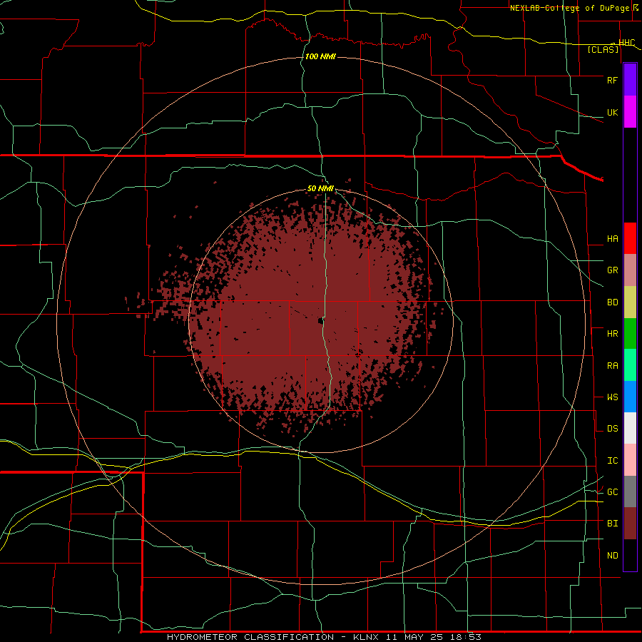Screen dimensions: 642x642
Task: Click the HHC product code label
Action: (626, 43)
